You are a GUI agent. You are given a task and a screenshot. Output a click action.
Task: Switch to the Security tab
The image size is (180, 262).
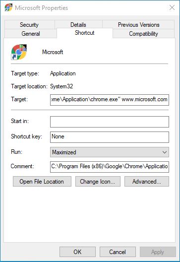coord(29,25)
